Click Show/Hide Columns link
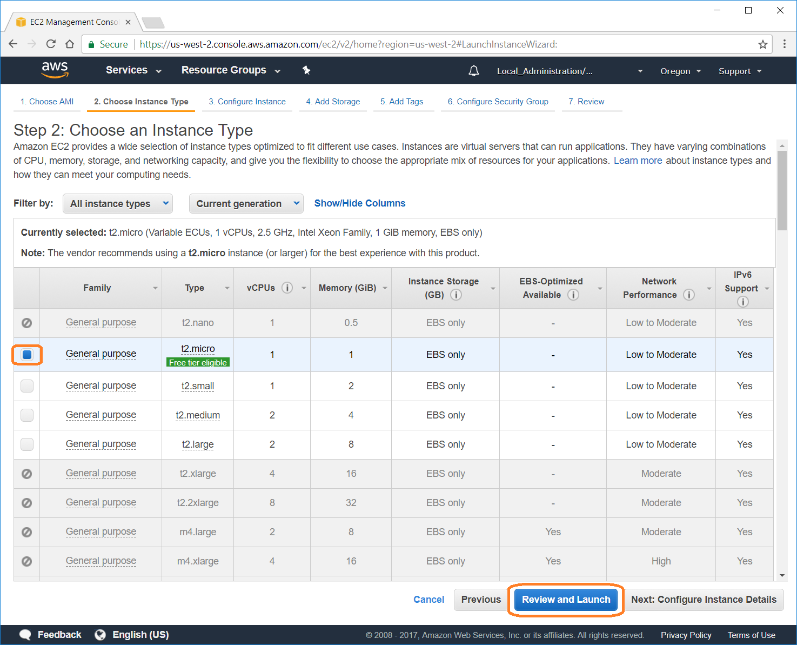This screenshot has width=797, height=645. [360, 203]
